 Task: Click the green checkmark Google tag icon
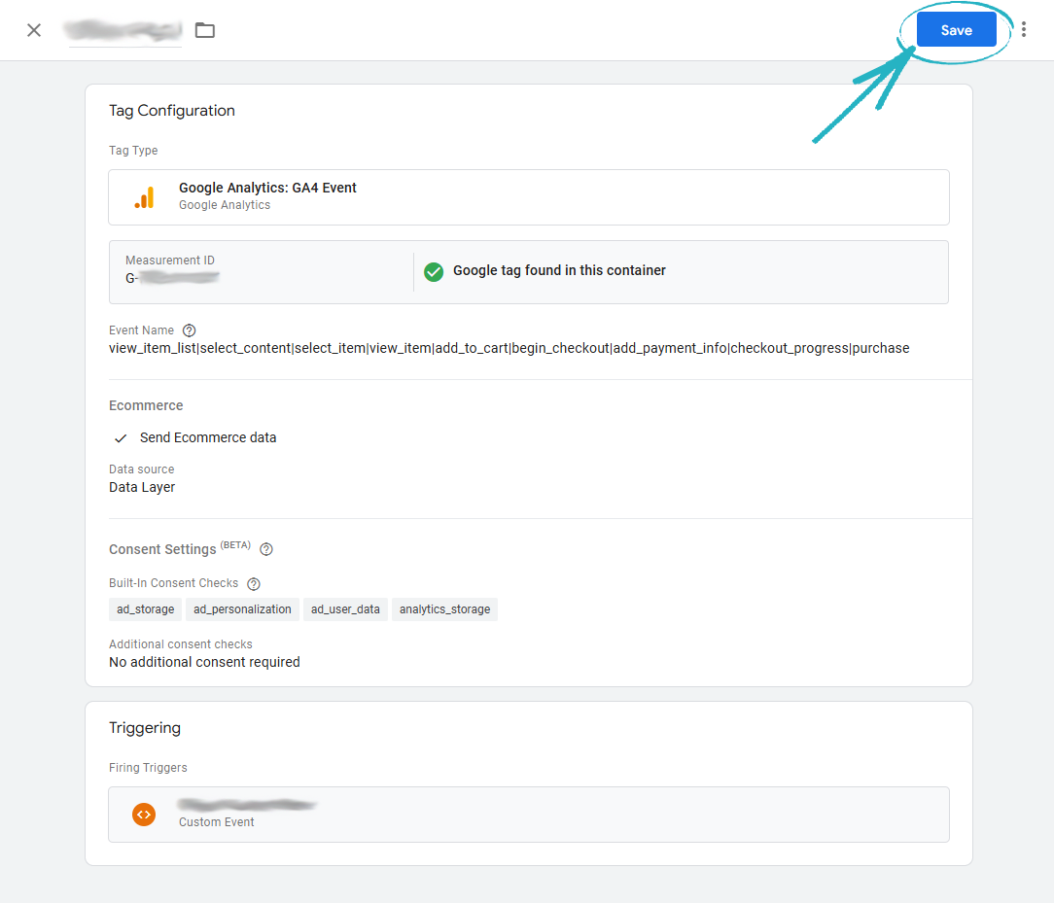point(434,271)
